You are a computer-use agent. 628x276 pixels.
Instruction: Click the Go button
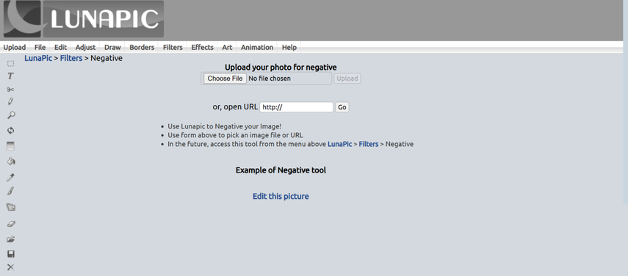(342, 107)
